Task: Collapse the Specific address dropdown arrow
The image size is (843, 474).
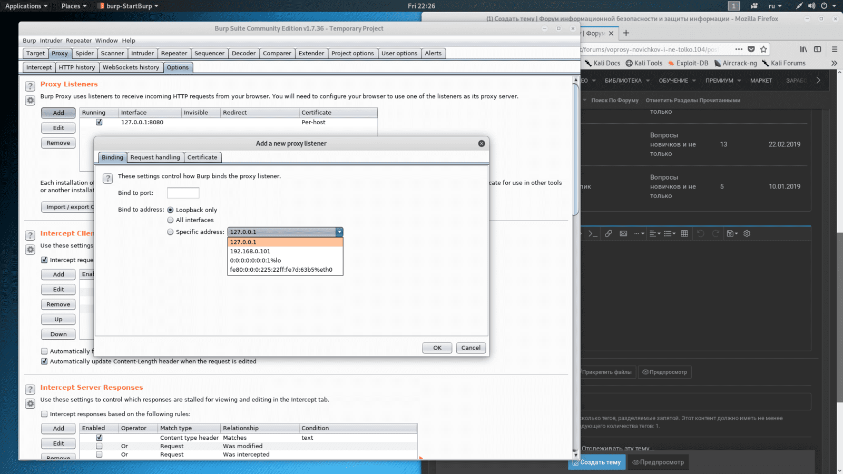Action: (339, 232)
